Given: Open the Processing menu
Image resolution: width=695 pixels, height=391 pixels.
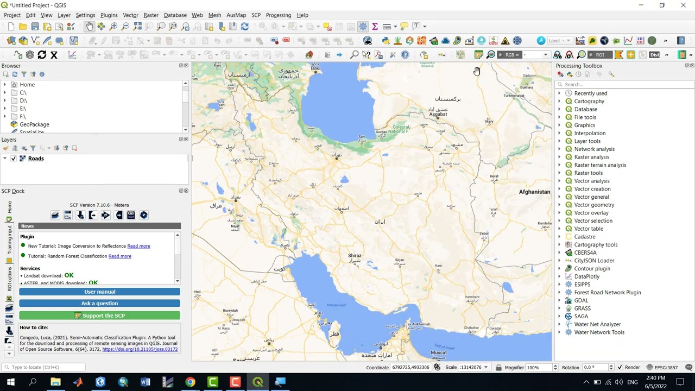Looking at the screenshot, I should click(x=278, y=15).
